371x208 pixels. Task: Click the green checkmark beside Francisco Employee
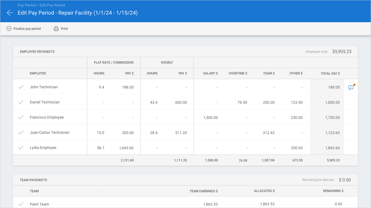[x=21, y=117]
